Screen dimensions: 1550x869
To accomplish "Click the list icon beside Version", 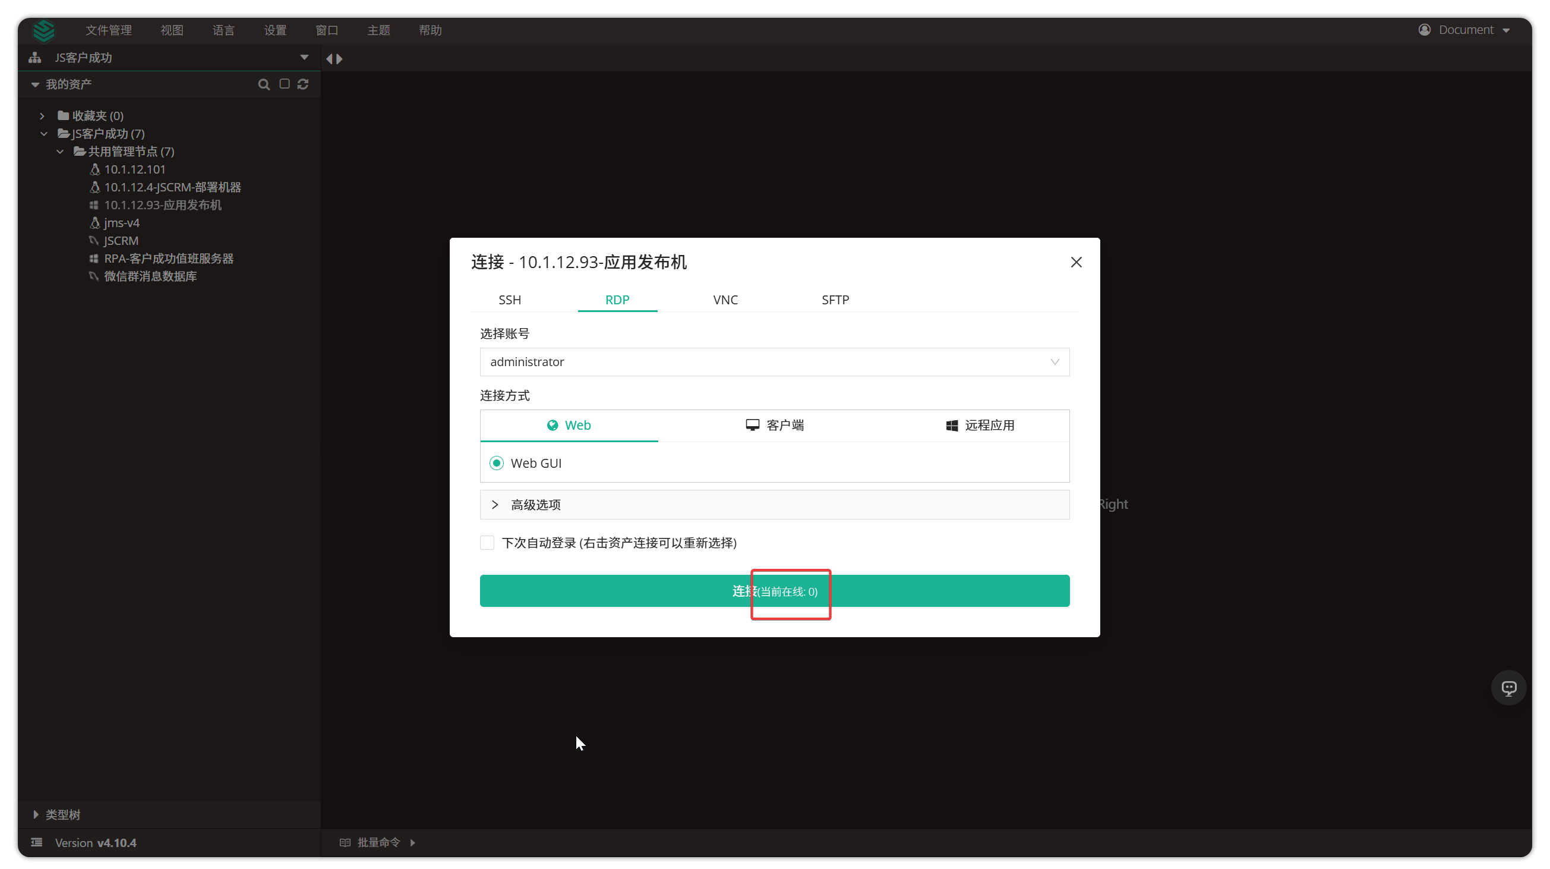I will click(37, 842).
